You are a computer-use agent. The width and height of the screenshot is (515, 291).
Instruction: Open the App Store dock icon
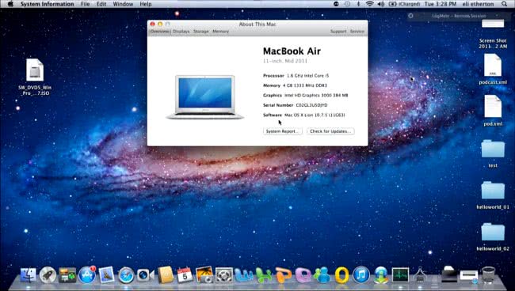[x=86, y=274]
